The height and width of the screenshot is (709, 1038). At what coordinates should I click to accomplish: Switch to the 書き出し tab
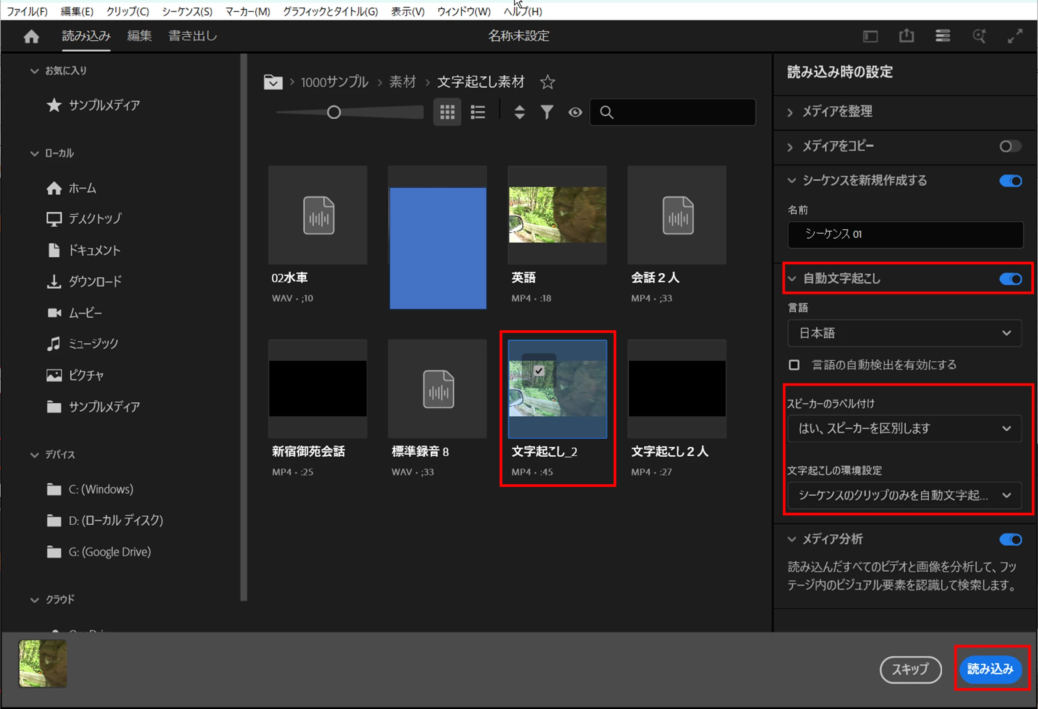coord(192,36)
